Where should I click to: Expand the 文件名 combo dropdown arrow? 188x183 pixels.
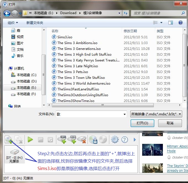point(125,114)
